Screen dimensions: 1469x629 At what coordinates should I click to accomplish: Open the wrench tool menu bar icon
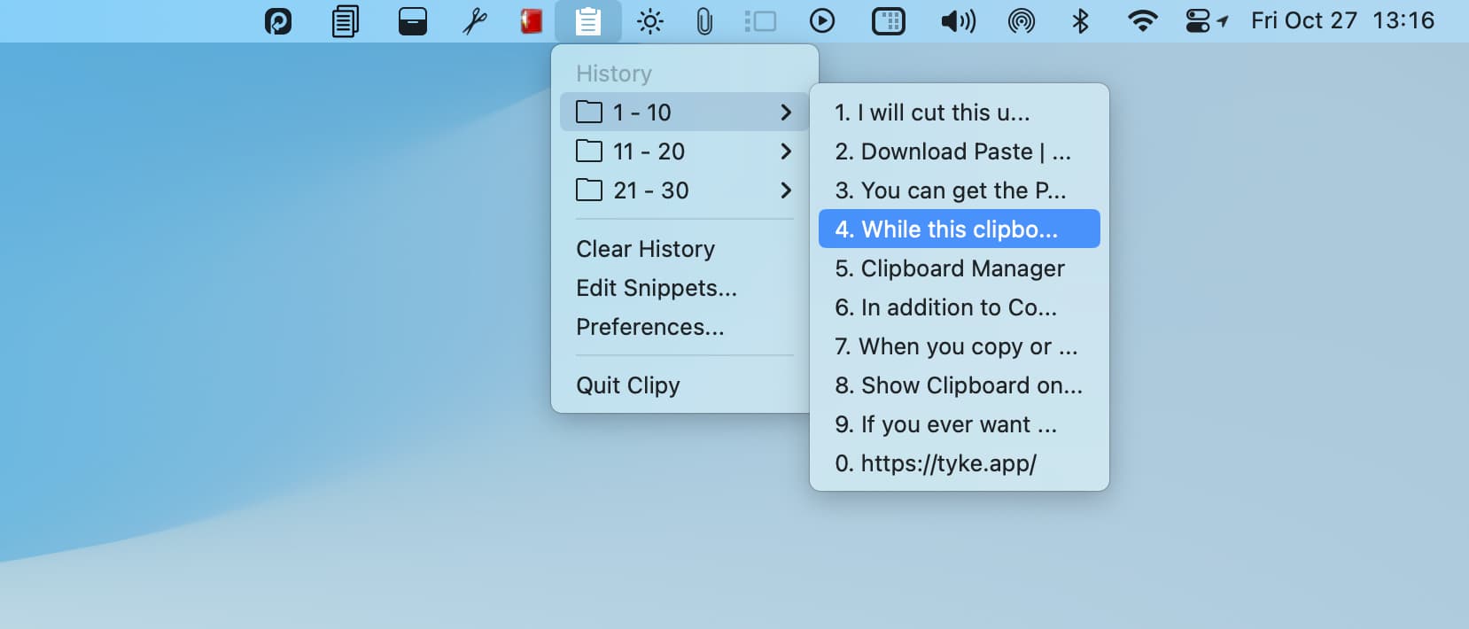click(475, 21)
